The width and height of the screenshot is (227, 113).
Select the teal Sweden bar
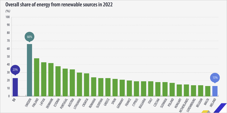(30, 70)
